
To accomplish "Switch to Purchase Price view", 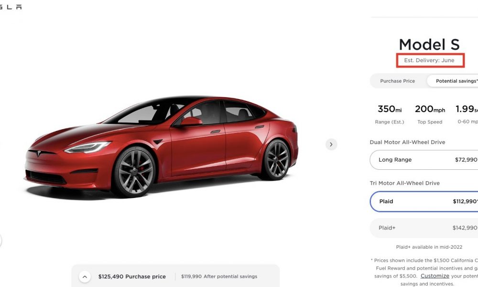I will [x=397, y=81].
